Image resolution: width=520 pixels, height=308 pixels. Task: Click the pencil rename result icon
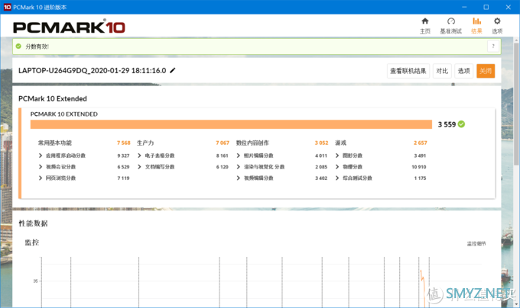tap(173, 70)
